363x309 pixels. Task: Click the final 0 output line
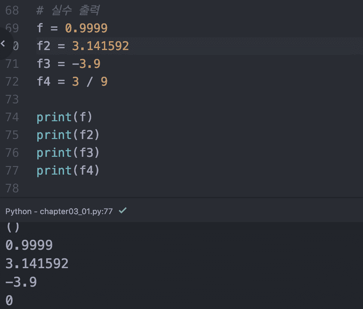tap(9, 300)
